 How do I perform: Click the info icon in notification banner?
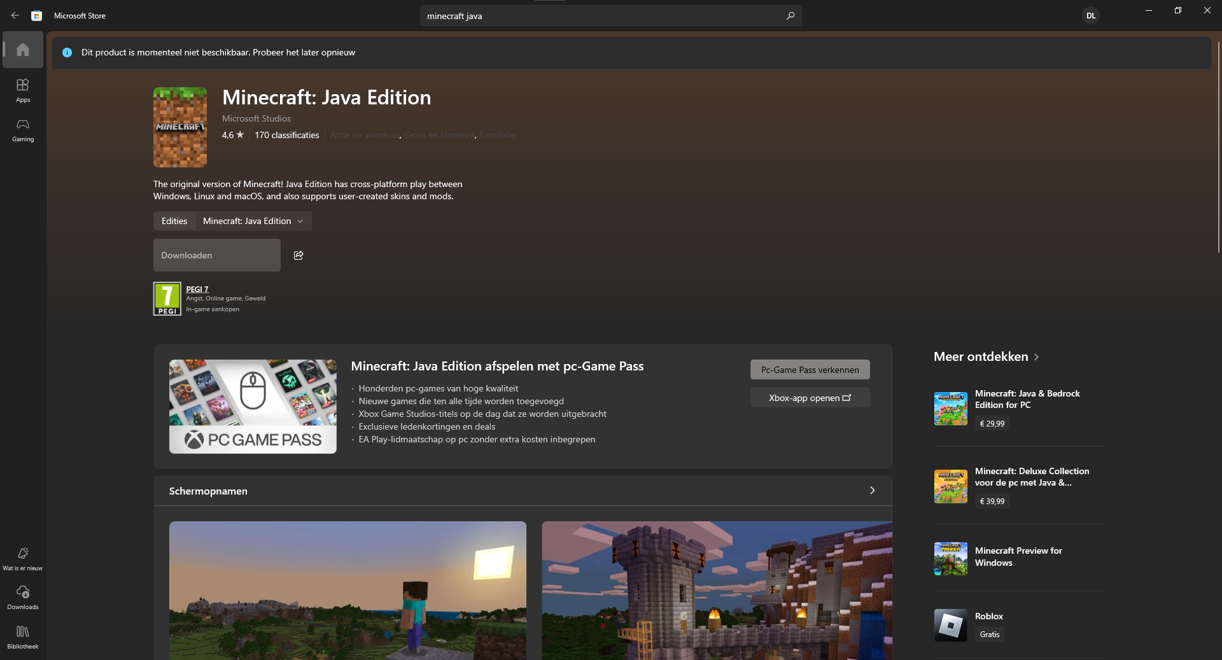67,52
